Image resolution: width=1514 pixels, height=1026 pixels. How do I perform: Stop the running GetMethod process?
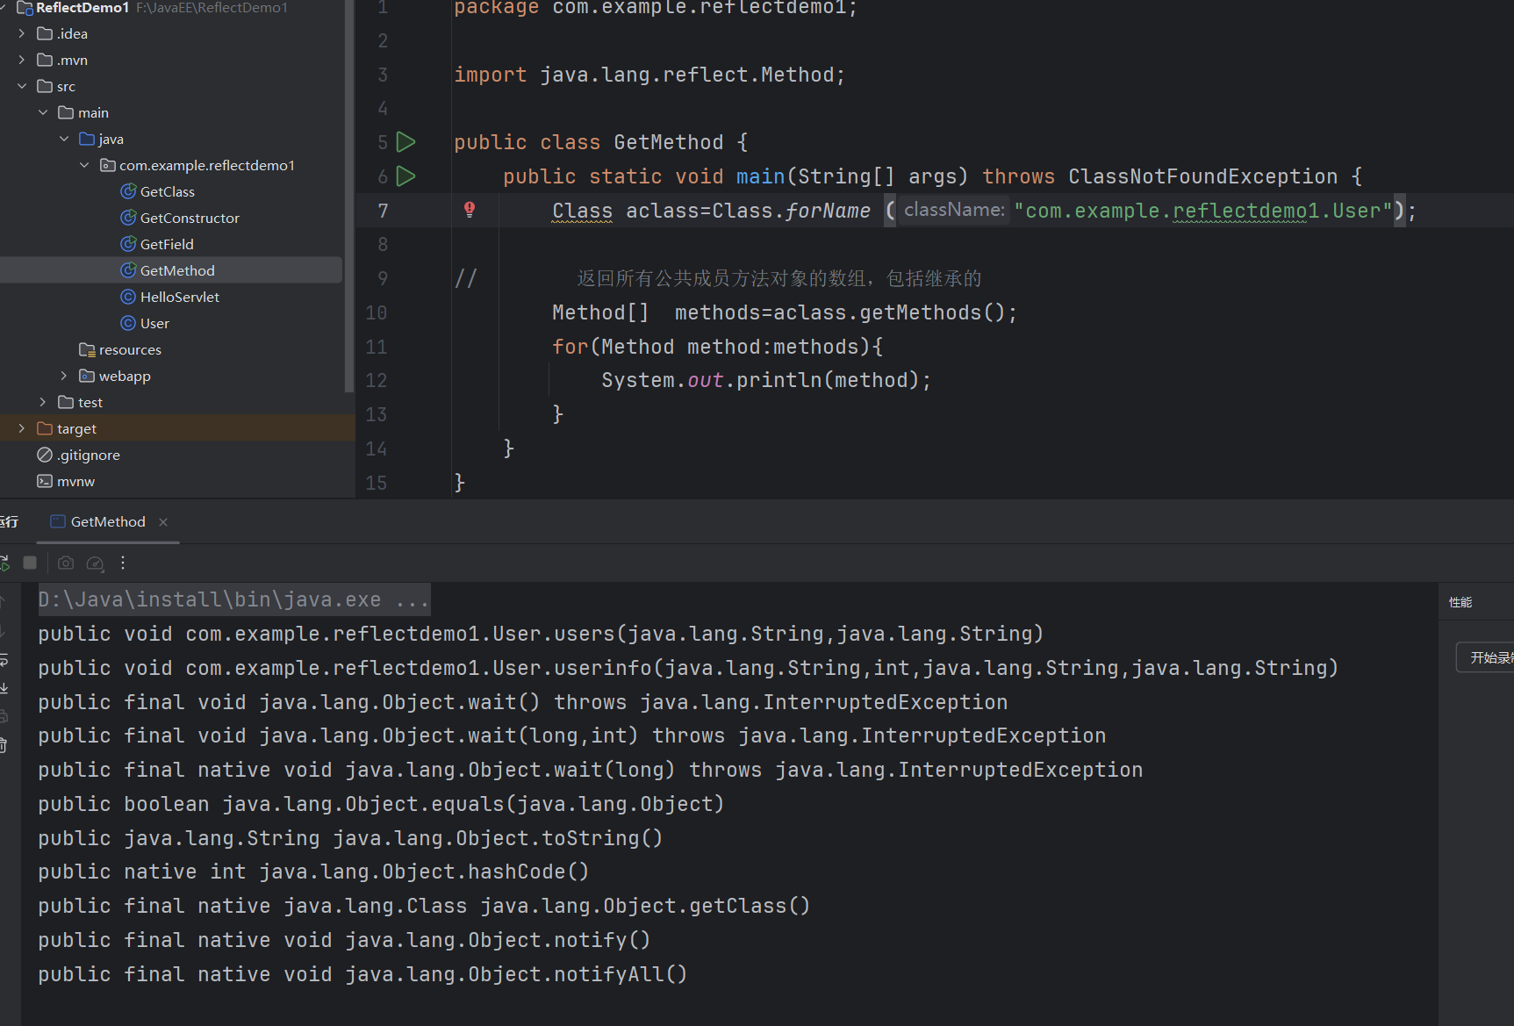30,563
